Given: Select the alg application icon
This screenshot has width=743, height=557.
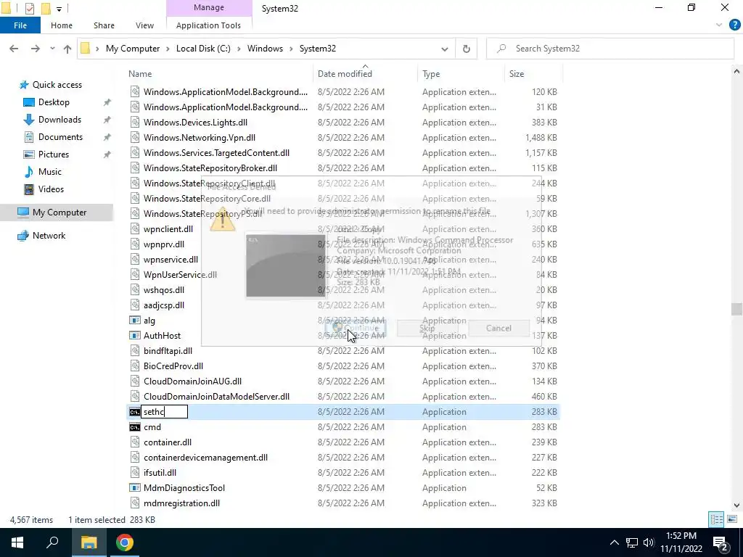Looking at the screenshot, I should point(134,321).
